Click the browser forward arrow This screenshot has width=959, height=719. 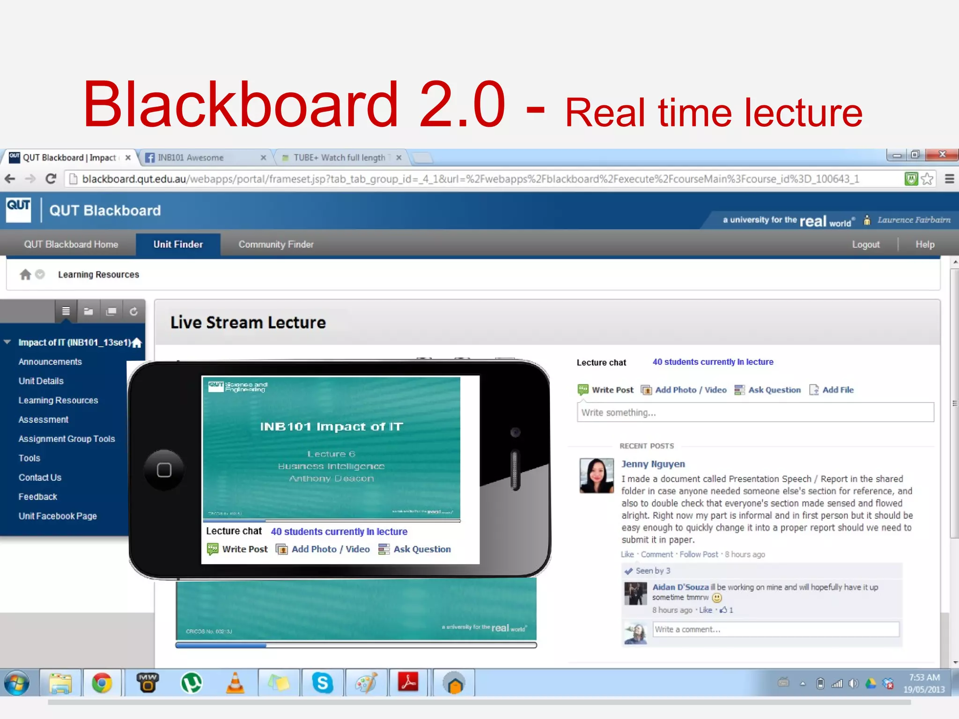tap(30, 178)
